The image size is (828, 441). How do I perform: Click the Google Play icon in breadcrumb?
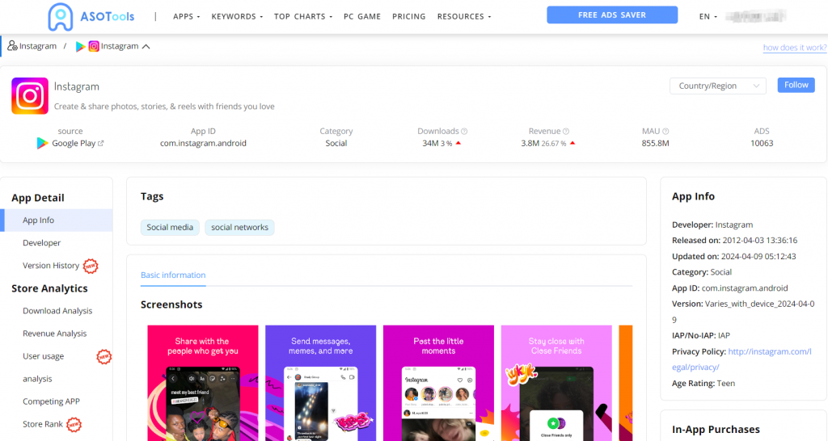pos(80,47)
